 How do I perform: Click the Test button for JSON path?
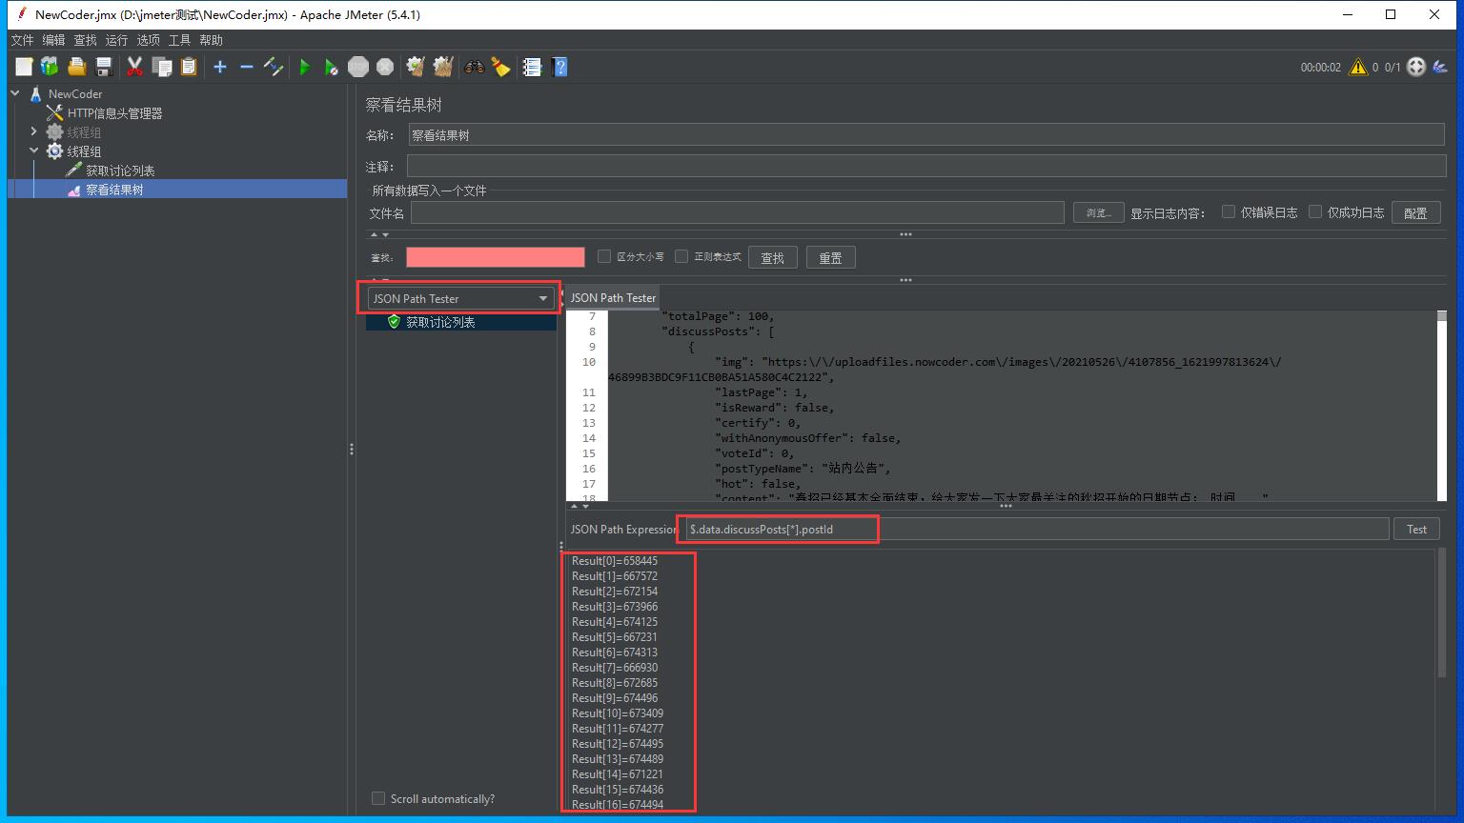pos(1417,529)
